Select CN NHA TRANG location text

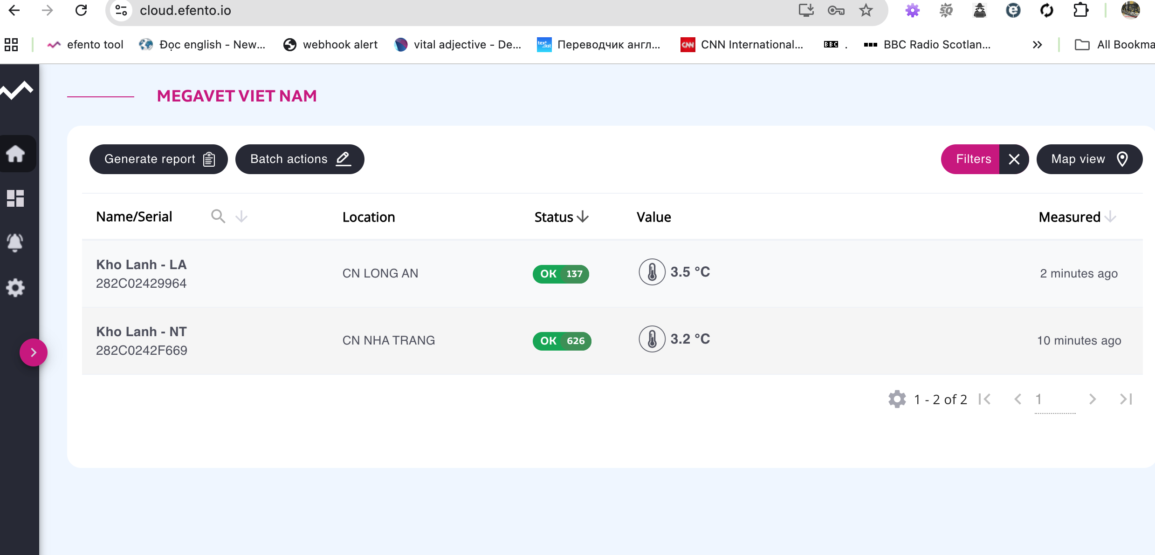click(x=389, y=340)
